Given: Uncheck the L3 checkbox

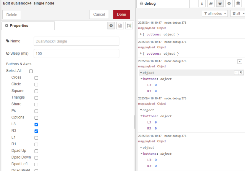Looking at the screenshot, I should tap(36, 124).
